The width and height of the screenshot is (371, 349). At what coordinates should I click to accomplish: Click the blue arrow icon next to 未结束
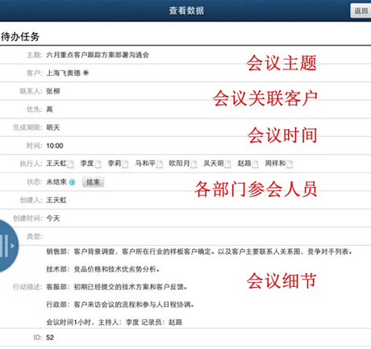(72, 182)
